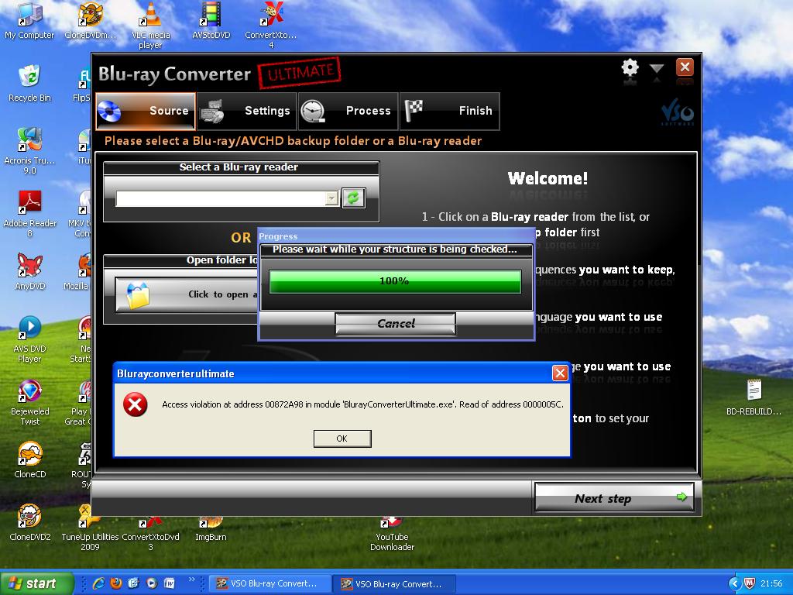
Task: Click the taskbar clock 21:56
Action: coord(771,584)
